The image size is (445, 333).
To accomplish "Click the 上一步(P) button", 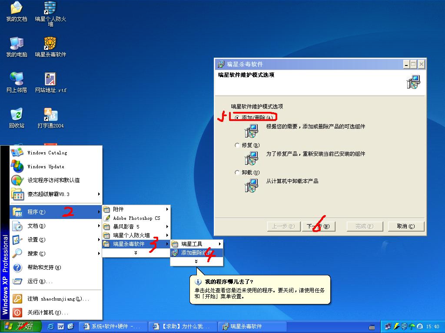I will point(283,226).
